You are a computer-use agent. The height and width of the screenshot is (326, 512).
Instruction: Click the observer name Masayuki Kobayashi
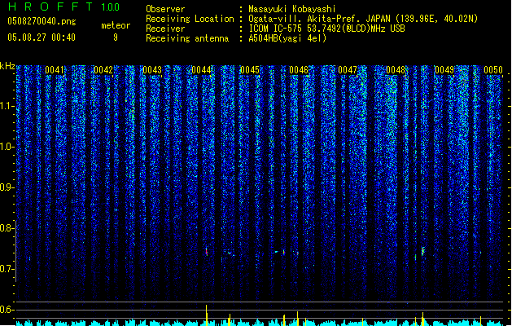click(292, 9)
